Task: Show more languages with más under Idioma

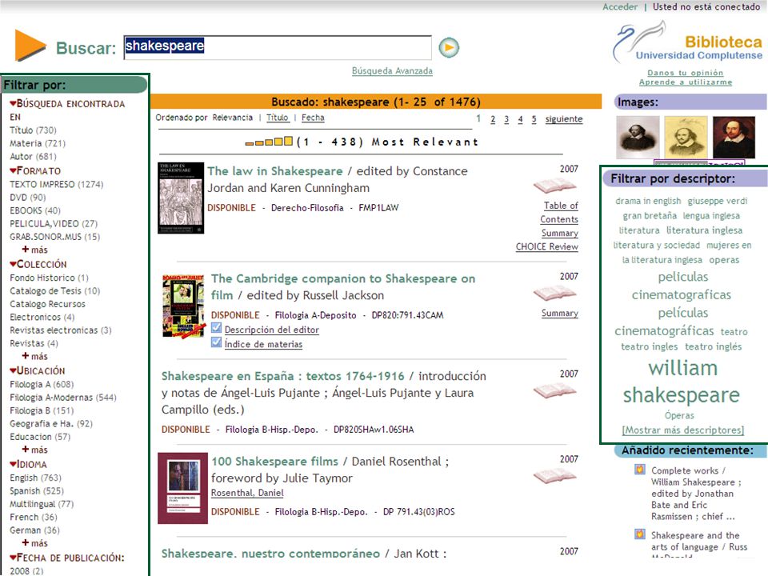Action: point(34,542)
